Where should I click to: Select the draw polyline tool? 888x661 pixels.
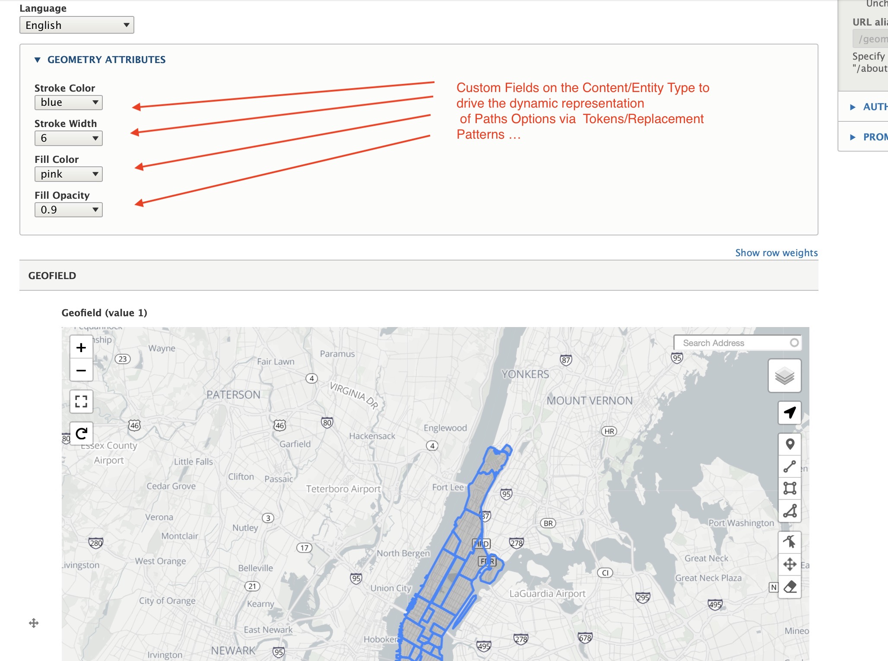coord(790,467)
